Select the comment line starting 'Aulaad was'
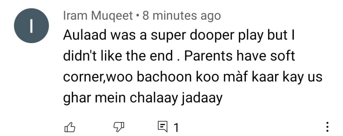The image size is (343, 136). point(179,35)
